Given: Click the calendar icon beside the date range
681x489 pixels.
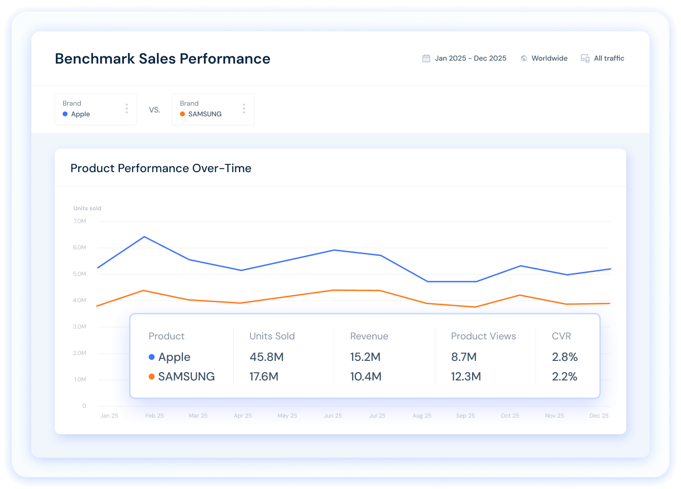Looking at the screenshot, I should point(426,58).
